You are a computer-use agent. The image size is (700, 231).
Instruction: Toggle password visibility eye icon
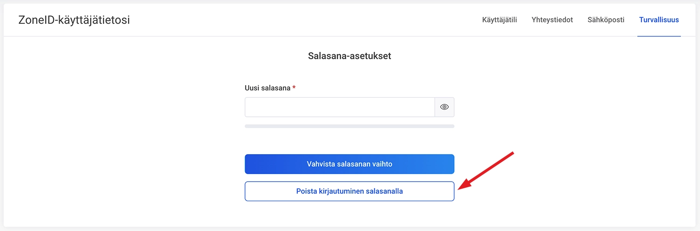click(444, 107)
